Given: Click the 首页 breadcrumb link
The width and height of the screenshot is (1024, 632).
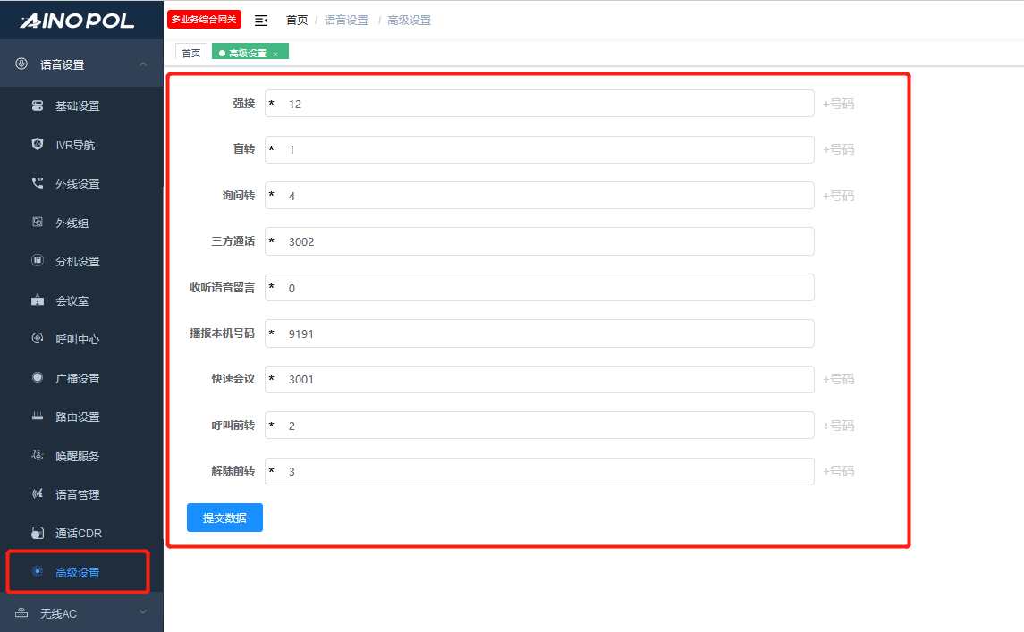Looking at the screenshot, I should click(297, 20).
